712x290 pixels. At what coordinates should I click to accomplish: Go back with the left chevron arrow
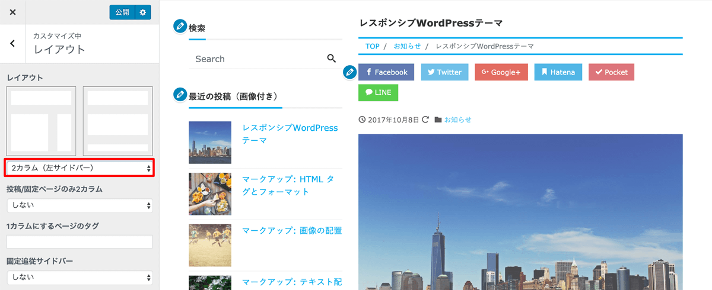coord(12,43)
